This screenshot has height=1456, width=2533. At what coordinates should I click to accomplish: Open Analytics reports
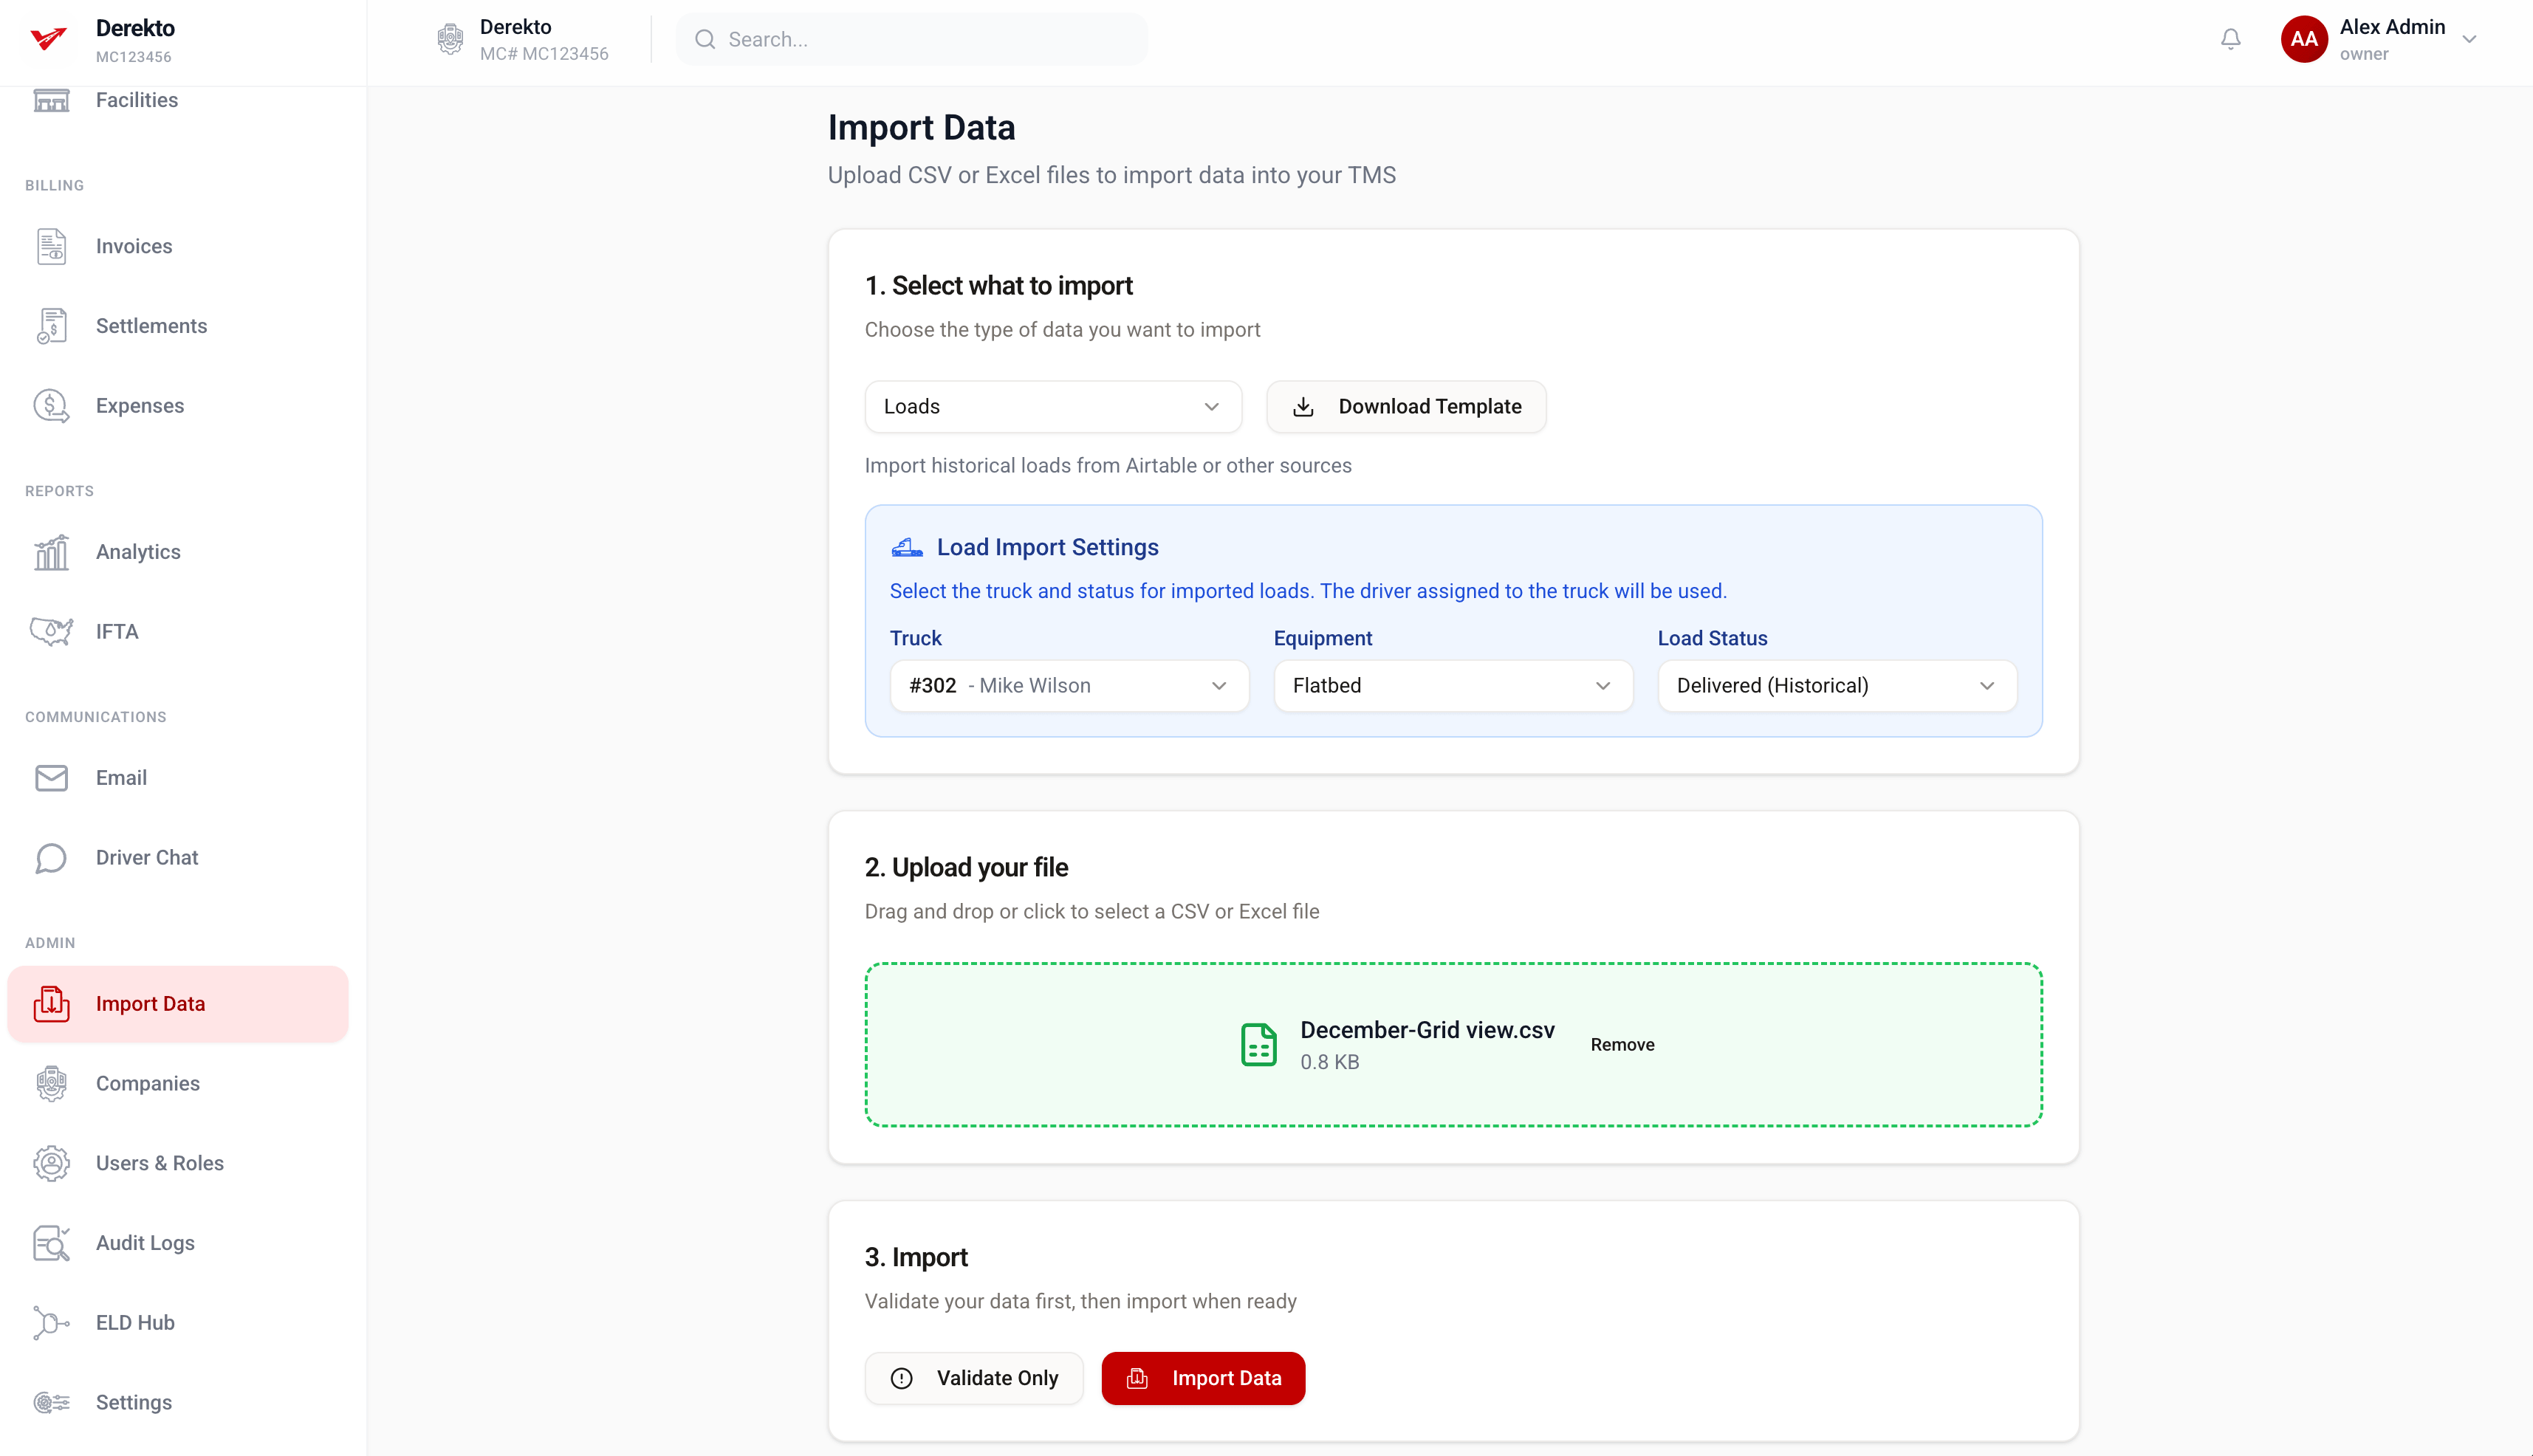(x=138, y=552)
